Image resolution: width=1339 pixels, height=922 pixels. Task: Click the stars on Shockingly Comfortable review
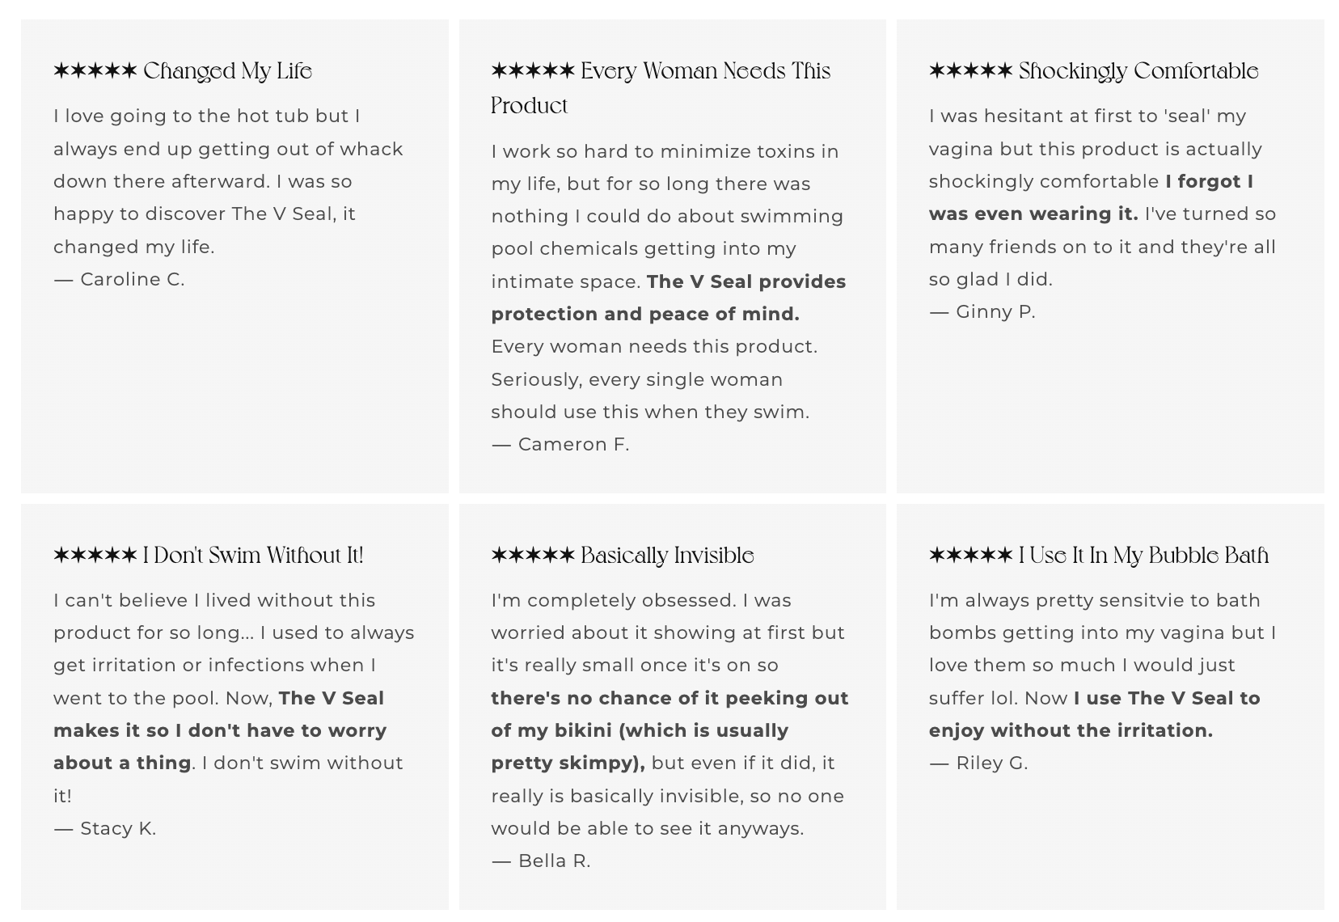[x=969, y=71]
